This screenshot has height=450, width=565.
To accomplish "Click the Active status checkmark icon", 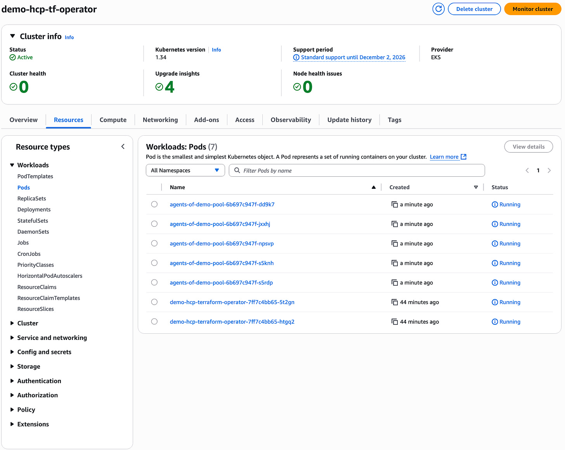I will pos(13,57).
